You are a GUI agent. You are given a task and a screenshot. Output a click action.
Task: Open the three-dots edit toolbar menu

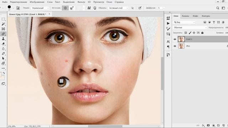point(3,68)
